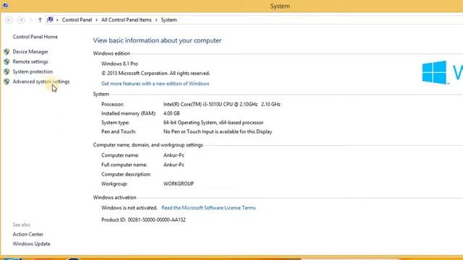Click Windows is not activated text

pos(129,208)
